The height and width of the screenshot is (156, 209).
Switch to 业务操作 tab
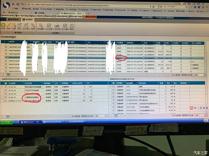pos(27,20)
